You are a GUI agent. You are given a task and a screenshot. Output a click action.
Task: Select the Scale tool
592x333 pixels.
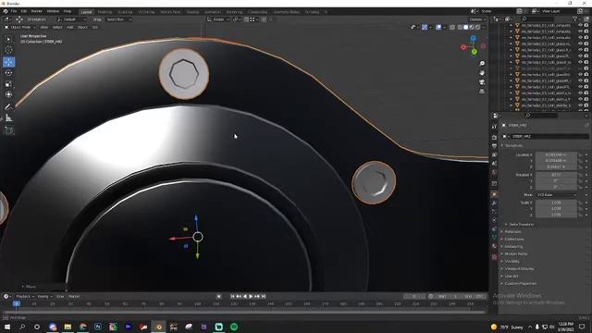(x=8, y=84)
